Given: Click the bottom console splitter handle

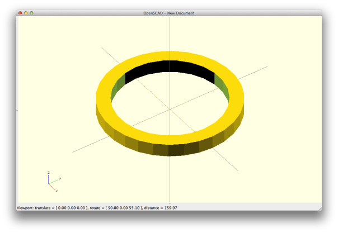Looking at the screenshot, I should 168,203.
